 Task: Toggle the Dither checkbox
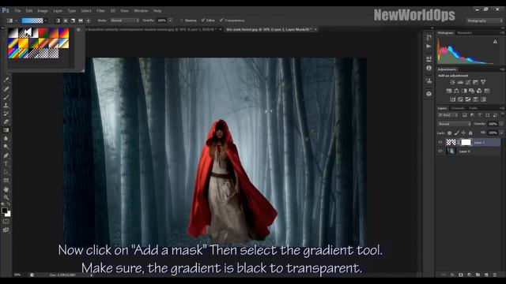pyautogui.click(x=203, y=21)
